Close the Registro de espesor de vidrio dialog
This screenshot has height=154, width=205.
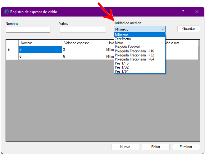197,12
